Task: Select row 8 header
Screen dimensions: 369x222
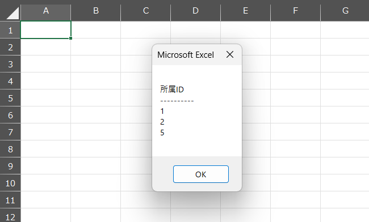Action: pos(10,149)
